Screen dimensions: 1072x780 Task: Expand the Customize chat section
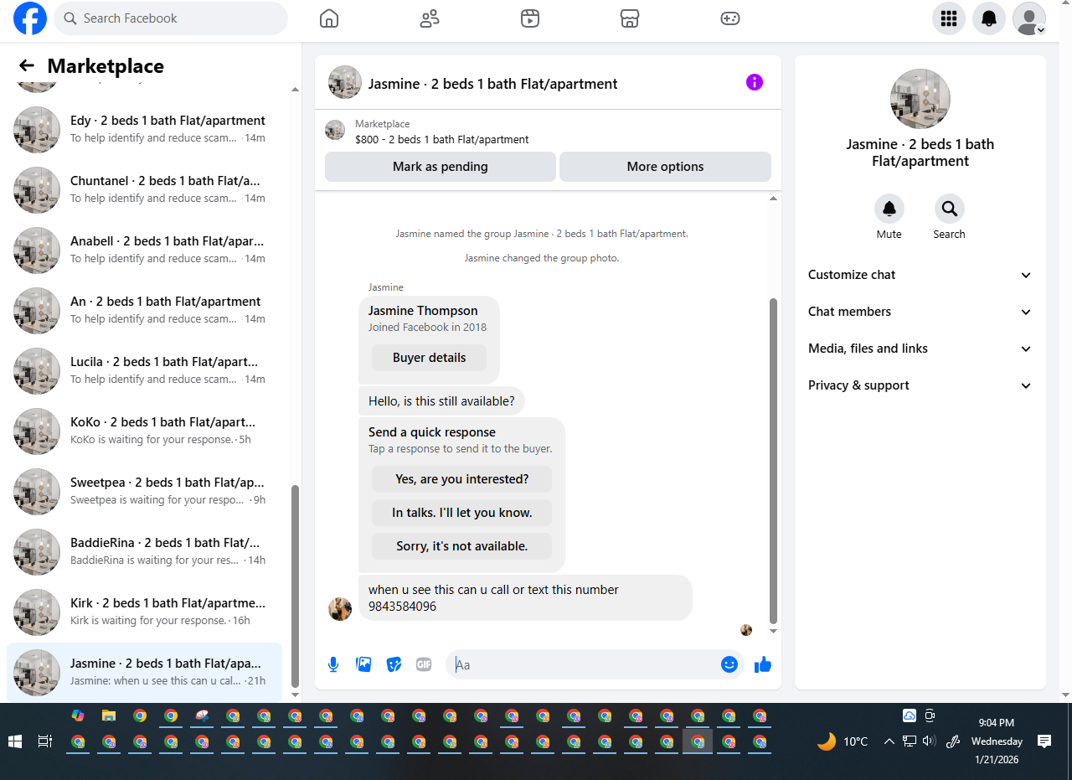[x=920, y=275]
